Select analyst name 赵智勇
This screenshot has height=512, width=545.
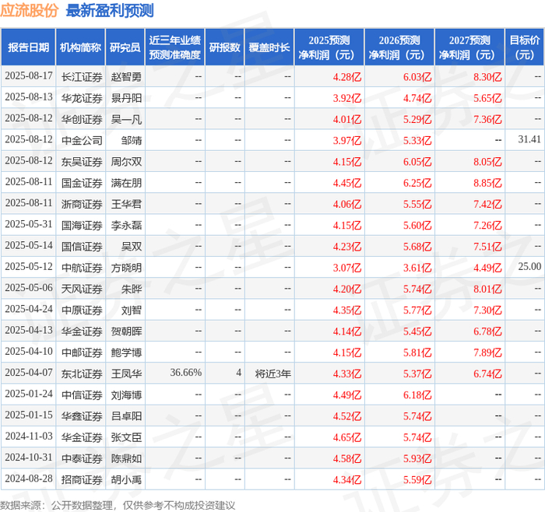(126, 77)
